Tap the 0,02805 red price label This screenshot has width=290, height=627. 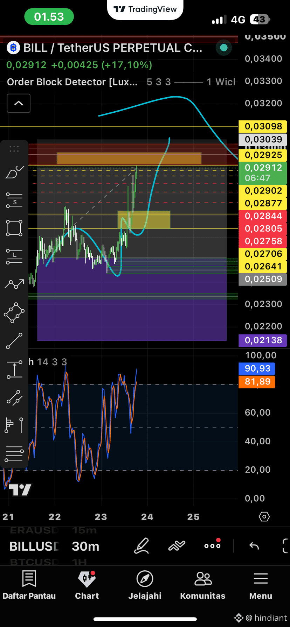263,228
